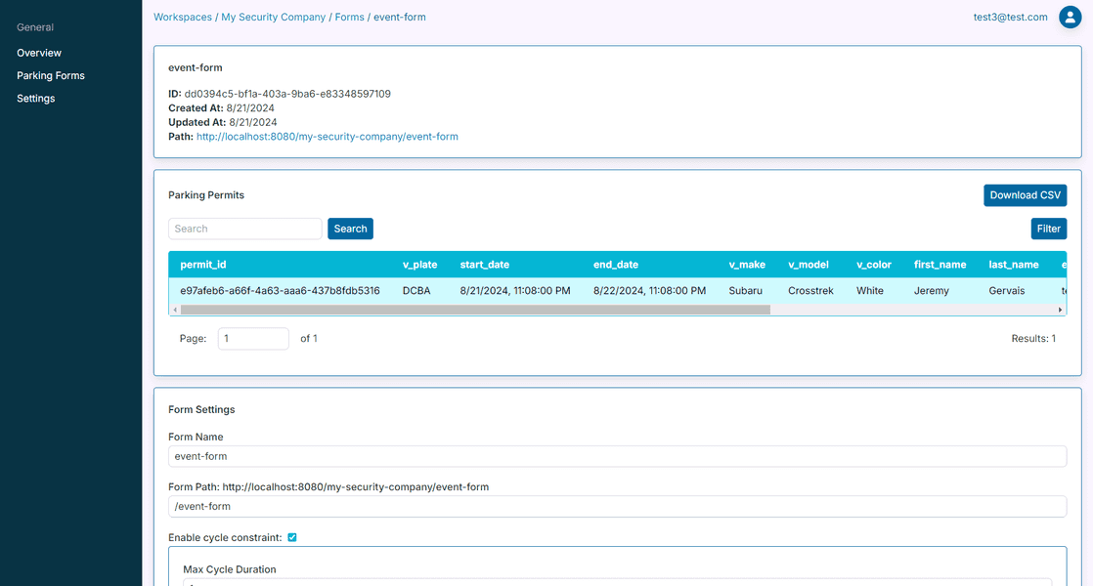Focus the permits Search input field
The height and width of the screenshot is (586, 1093).
point(244,229)
